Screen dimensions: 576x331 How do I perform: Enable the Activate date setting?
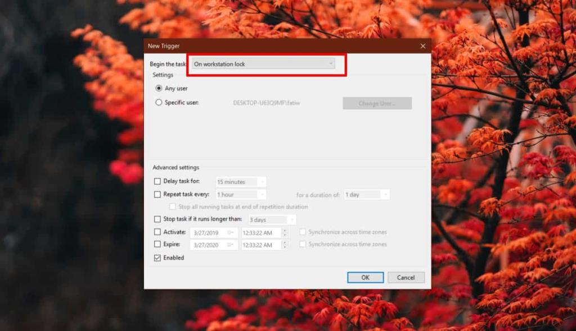click(x=157, y=232)
